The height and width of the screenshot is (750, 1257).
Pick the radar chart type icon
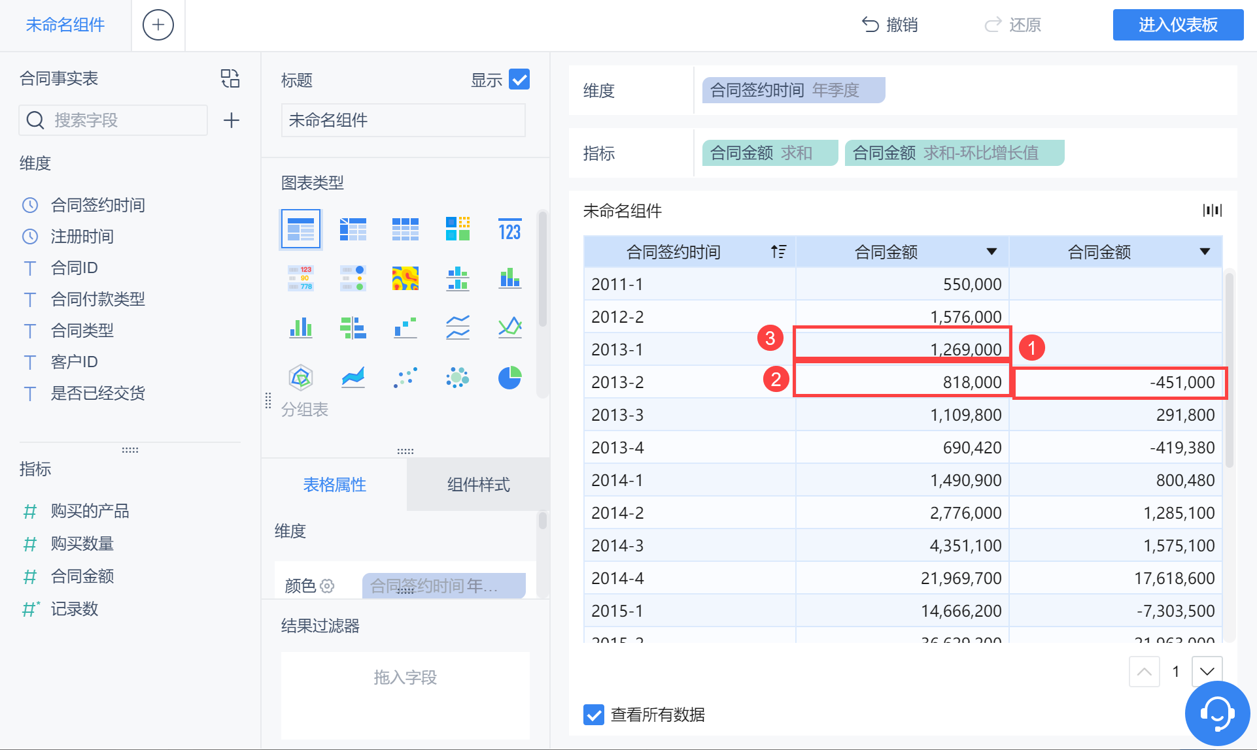click(x=300, y=378)
